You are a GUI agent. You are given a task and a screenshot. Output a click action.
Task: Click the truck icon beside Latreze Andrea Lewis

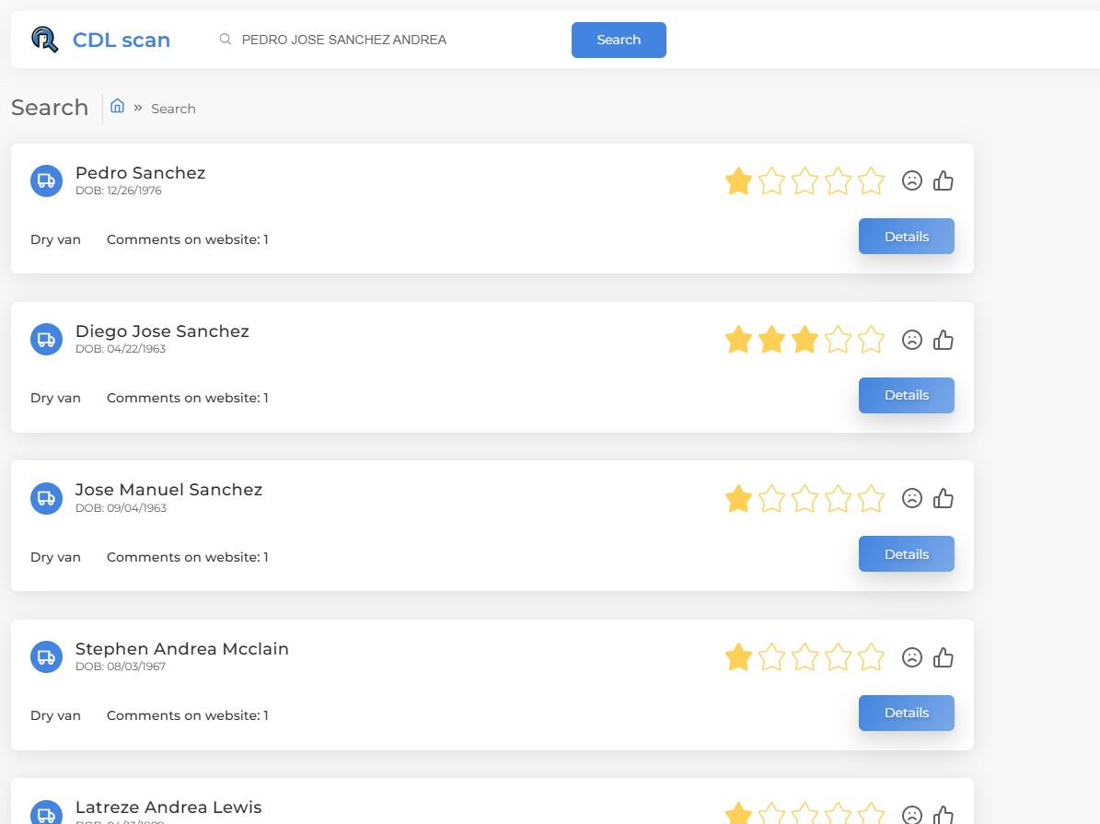[x=46, y=813]
